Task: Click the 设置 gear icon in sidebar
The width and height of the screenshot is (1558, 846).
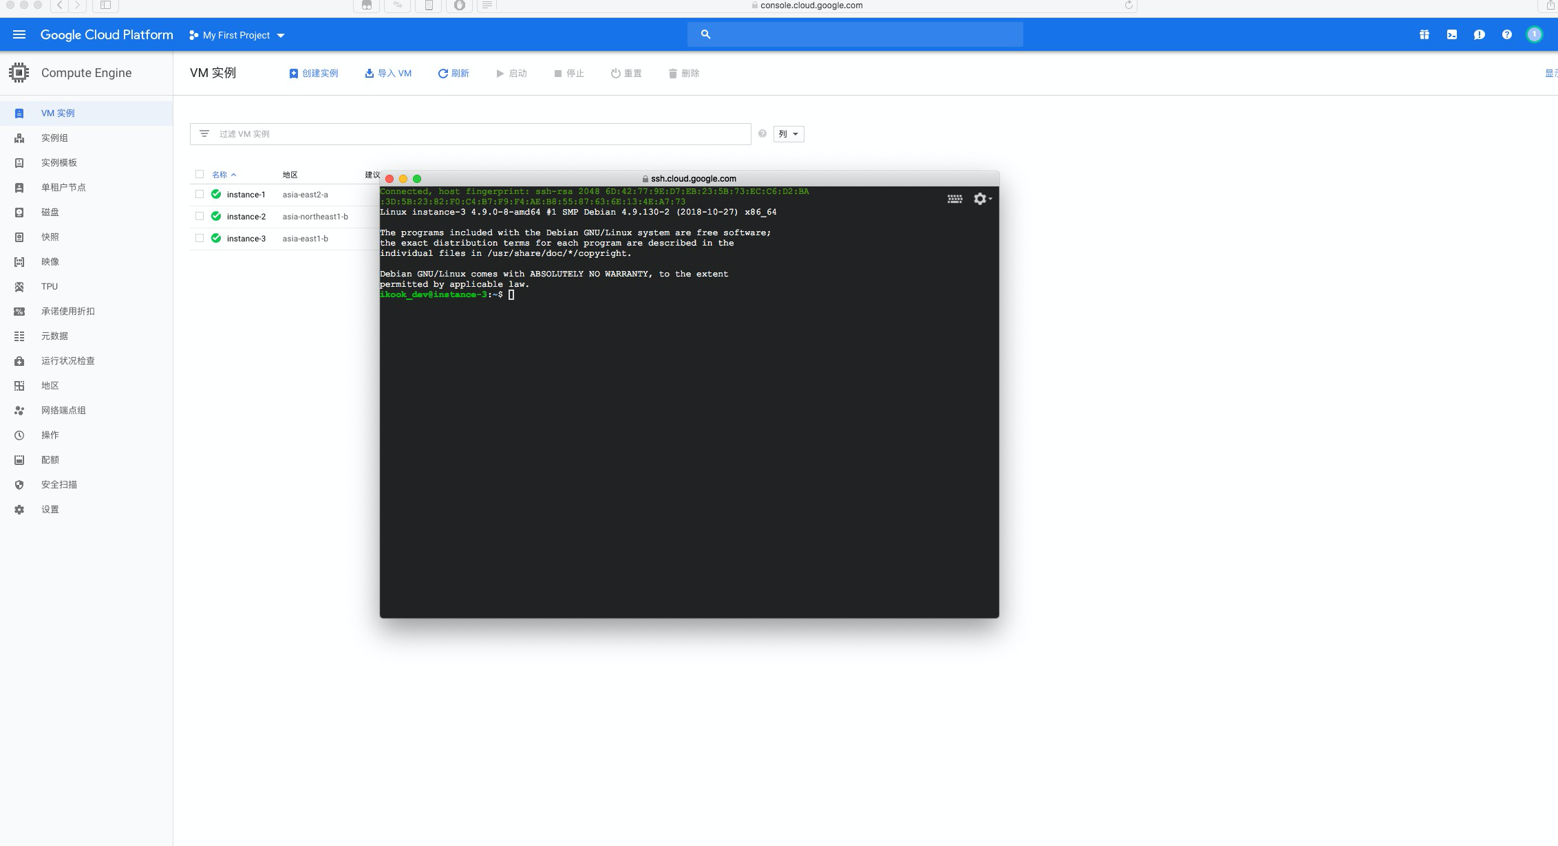Action: [x=19, y=510]
